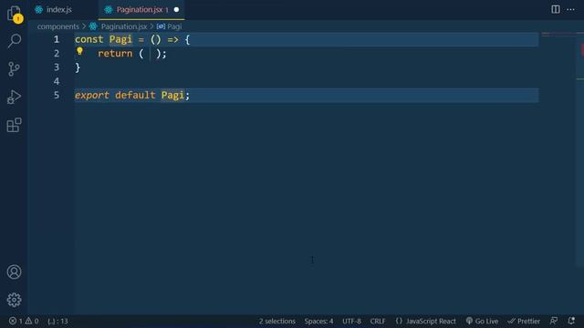584x328 pixels.
Task: Open Run and Debug view
Action: [x=15, y=97]
